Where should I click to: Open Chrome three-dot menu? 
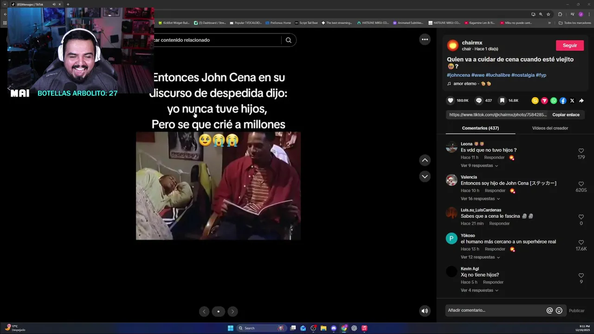click(588, 14)
